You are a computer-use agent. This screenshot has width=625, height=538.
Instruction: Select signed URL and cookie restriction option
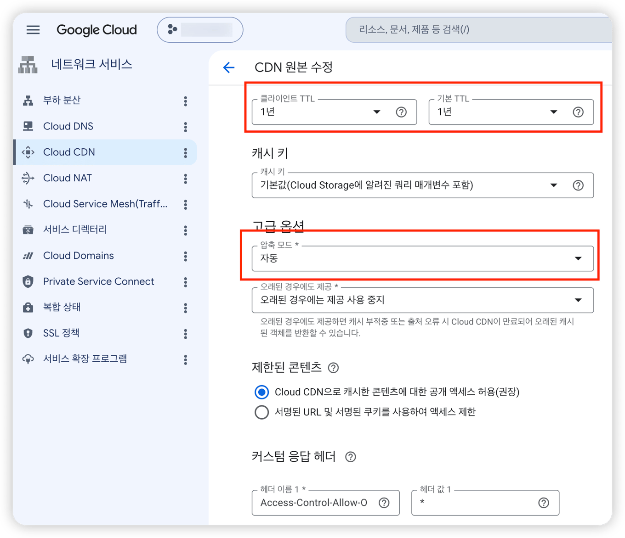tap(262, 412)
